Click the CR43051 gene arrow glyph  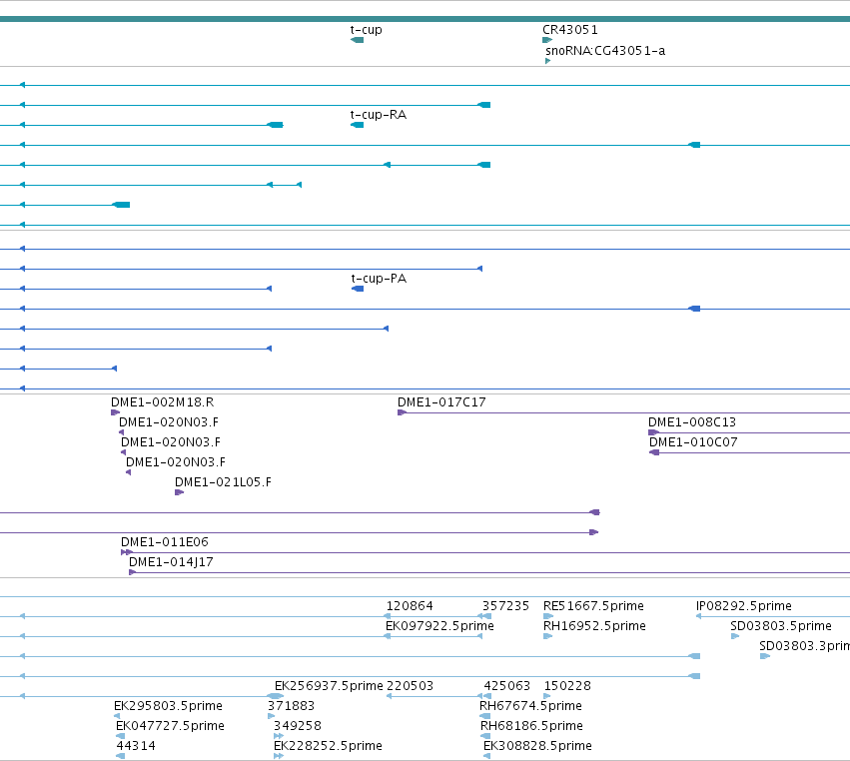point(547,40)
